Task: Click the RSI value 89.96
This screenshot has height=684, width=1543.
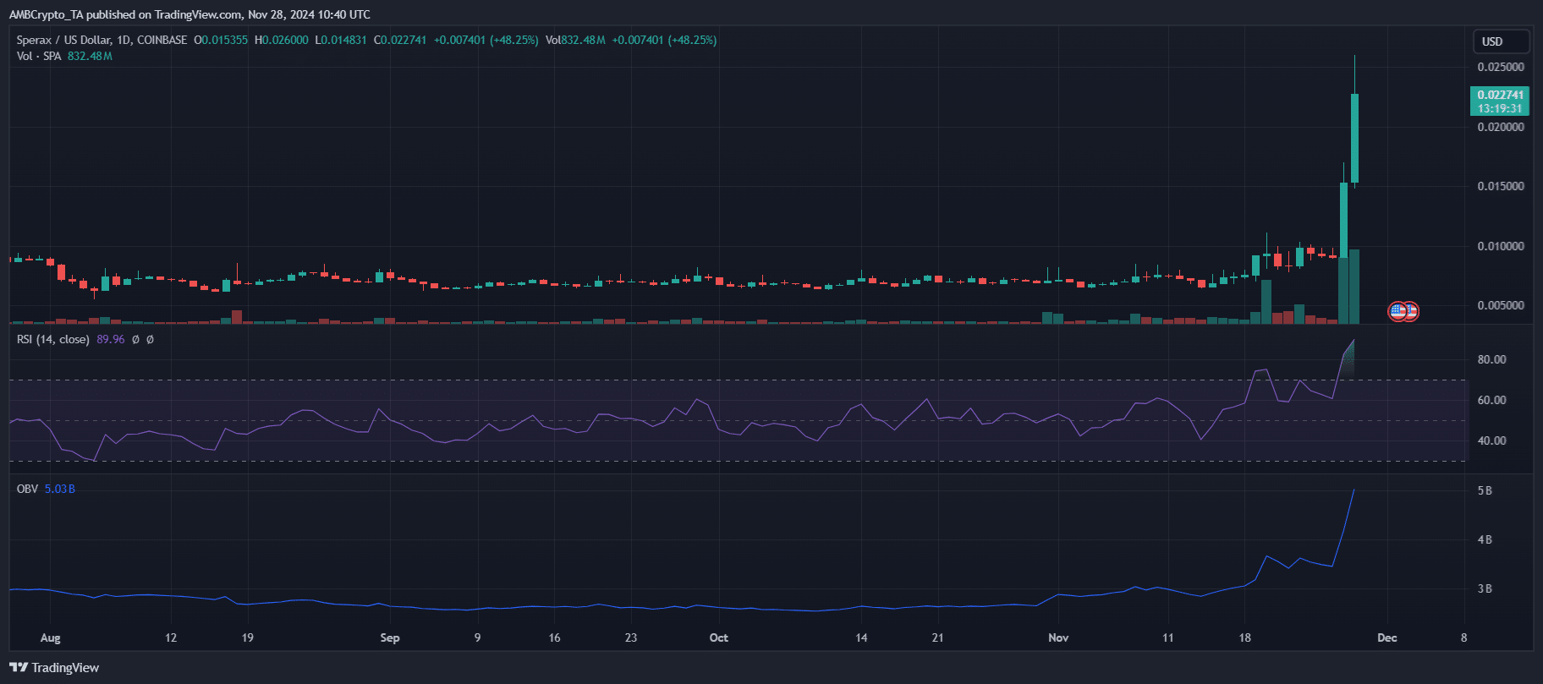Action: (111, 339)
